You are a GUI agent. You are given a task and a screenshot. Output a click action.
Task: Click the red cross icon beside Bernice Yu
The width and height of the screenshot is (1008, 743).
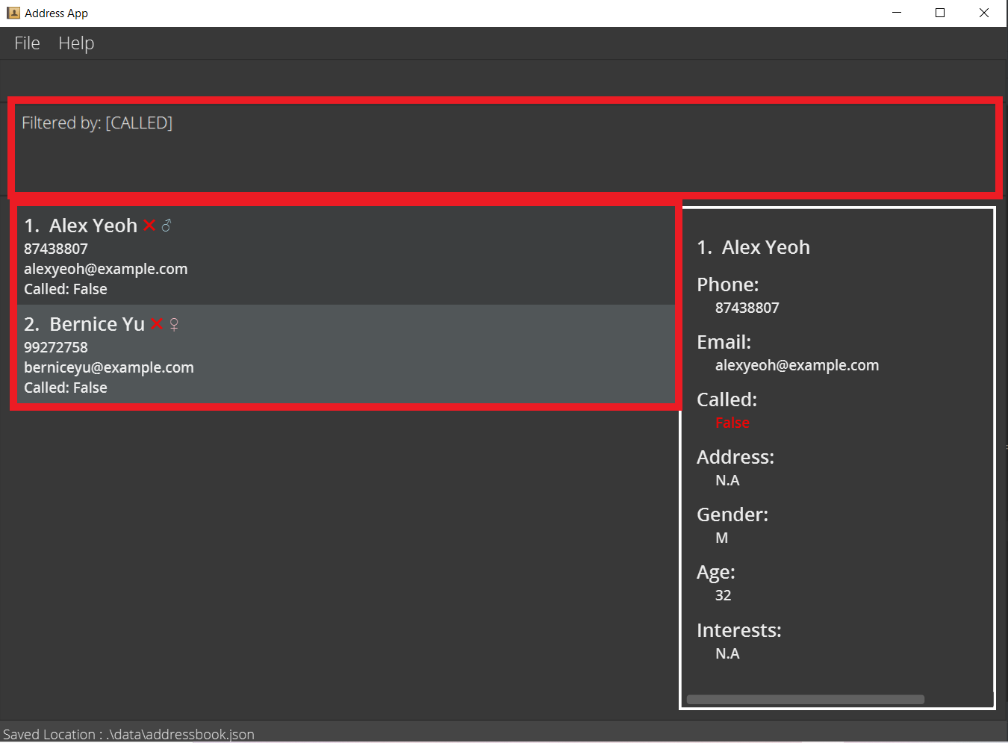157,324
